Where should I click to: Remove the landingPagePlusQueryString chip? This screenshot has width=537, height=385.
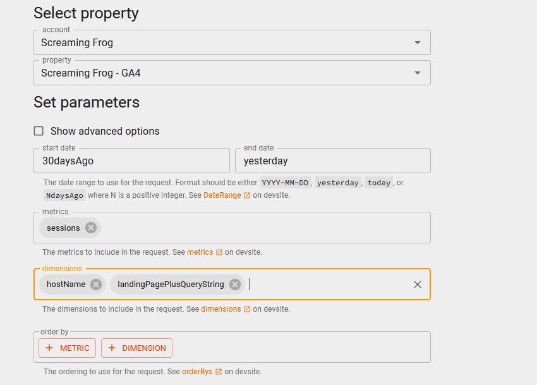[235, 284]
